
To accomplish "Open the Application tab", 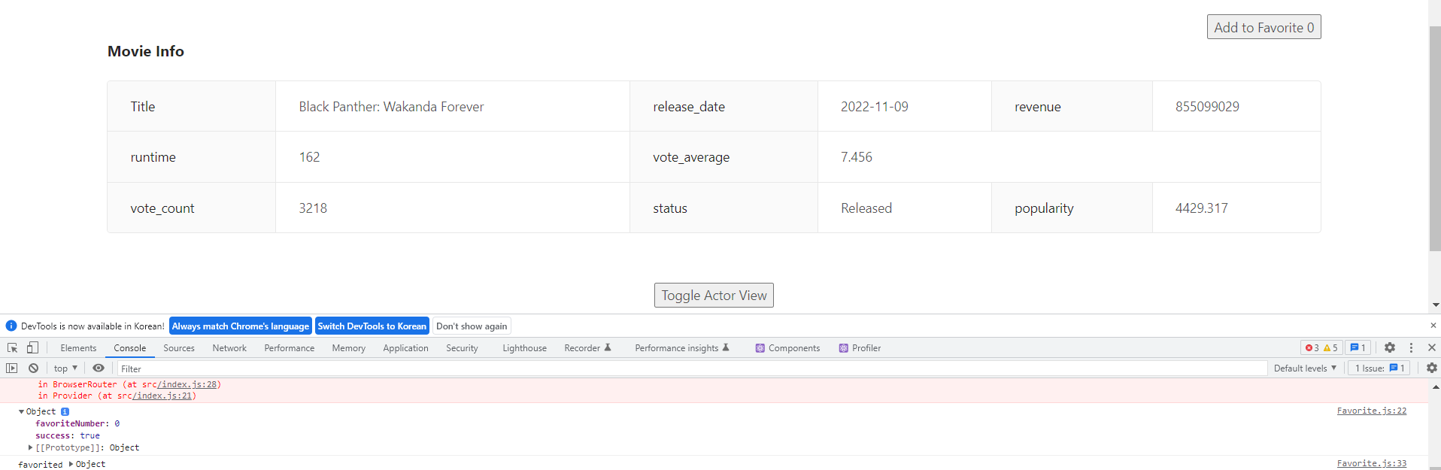I will point(405,348).
